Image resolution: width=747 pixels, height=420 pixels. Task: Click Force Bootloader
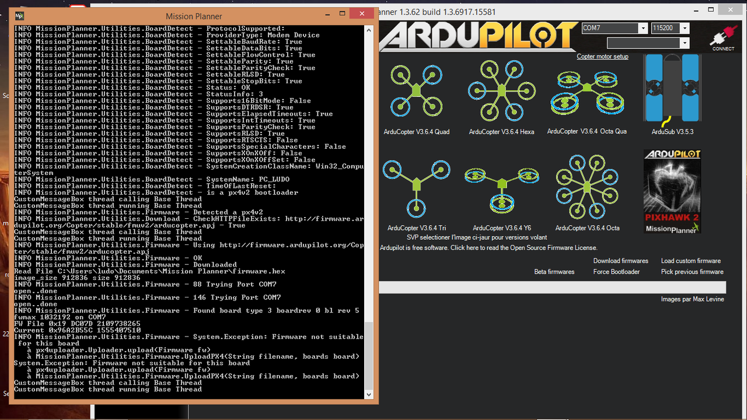point(616,272)
